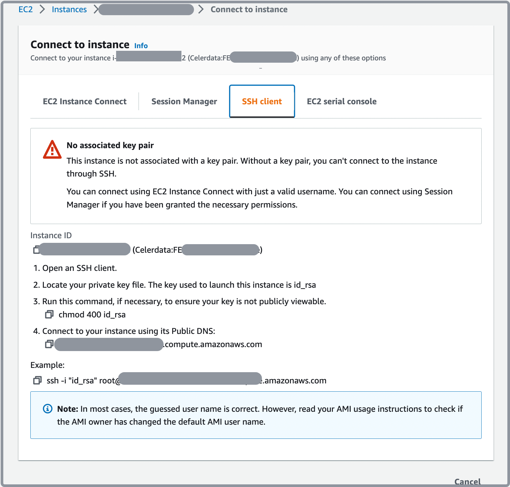Image resolution: width=510 pixels, height=487 pixels.
Task: Go to EC2 breadcrumb link
Action: (25, 10)
